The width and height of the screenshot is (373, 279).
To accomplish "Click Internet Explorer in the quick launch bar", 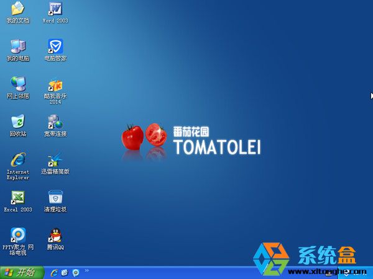I will click(54, 273).
